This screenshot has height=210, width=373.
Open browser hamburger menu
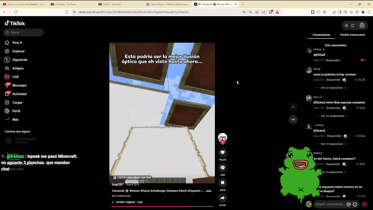pyautogui.click(x=369, y=12)
